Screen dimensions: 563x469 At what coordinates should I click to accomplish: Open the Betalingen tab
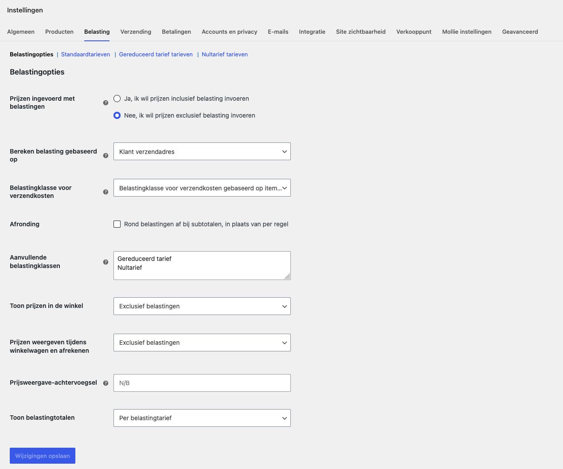click(176, 32)
